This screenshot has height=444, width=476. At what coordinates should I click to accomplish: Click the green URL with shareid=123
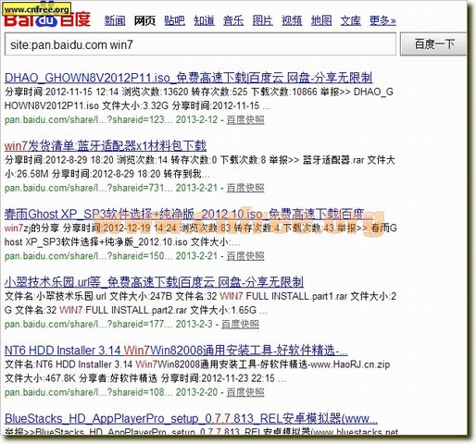[x=89, y=119]
